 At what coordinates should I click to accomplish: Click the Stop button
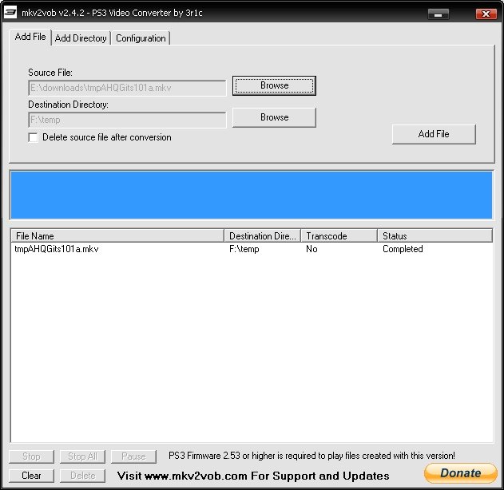[31, 456]
